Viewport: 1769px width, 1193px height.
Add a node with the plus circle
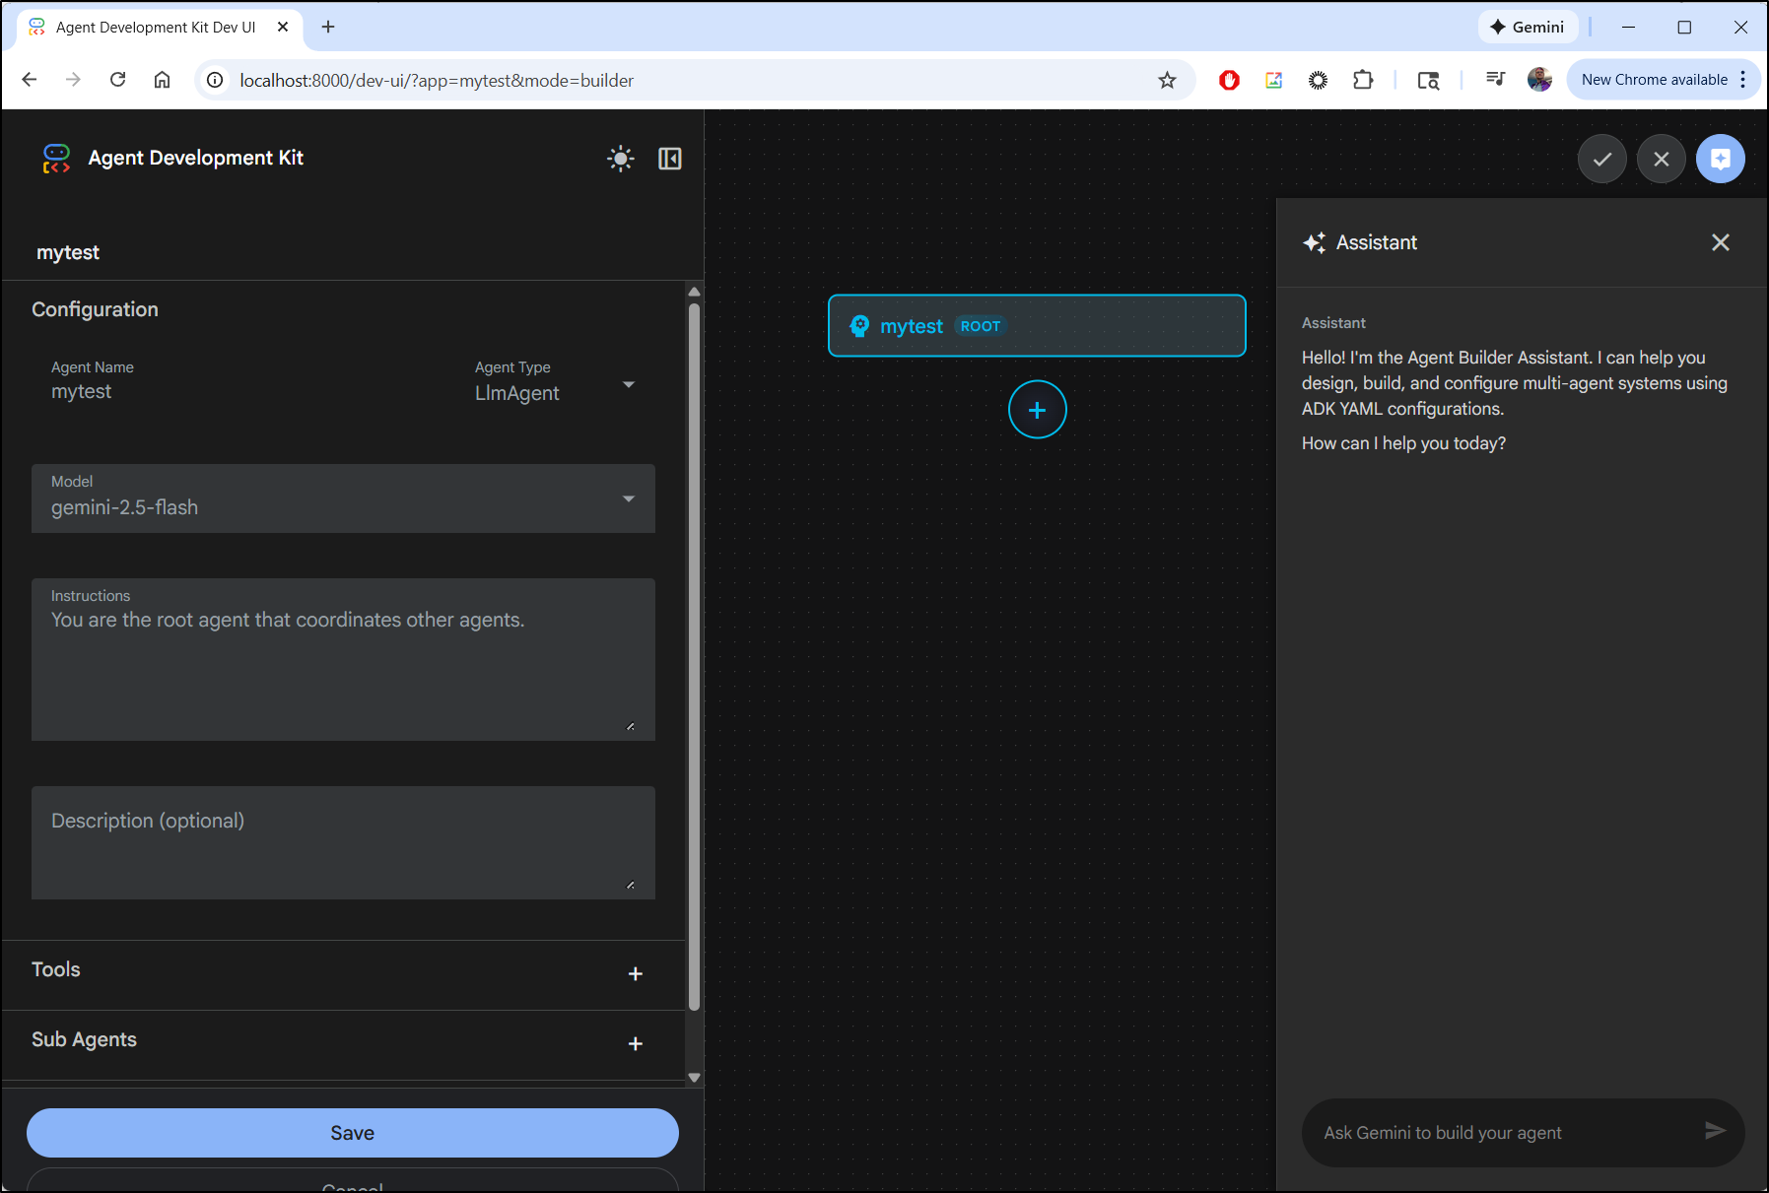1037,410
